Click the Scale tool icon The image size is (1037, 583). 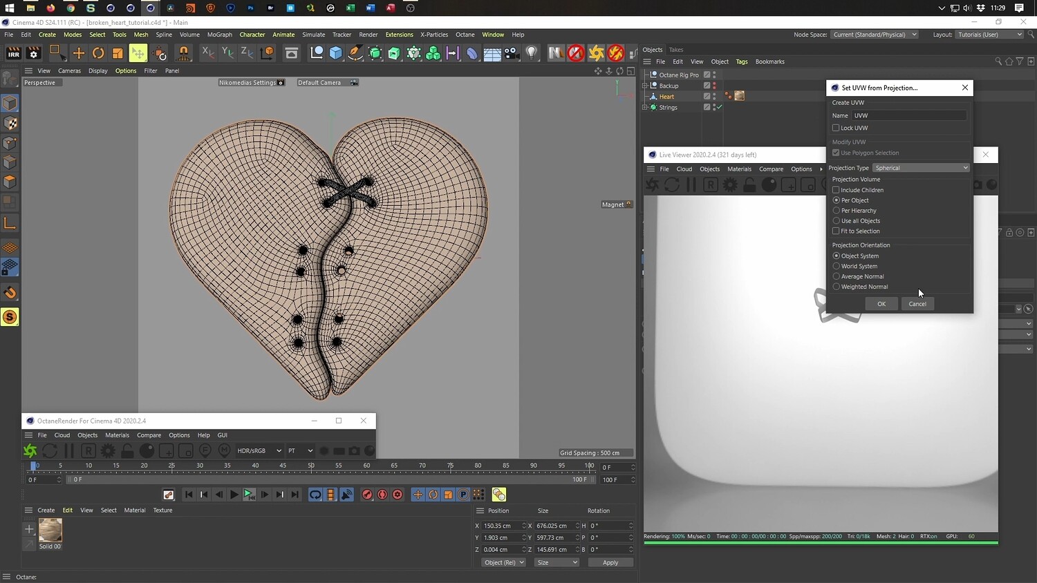pos(118,53)
